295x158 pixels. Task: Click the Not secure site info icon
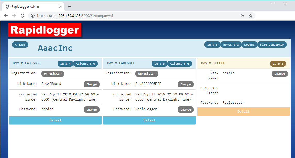pyautogui.click(x=33, y=16)
